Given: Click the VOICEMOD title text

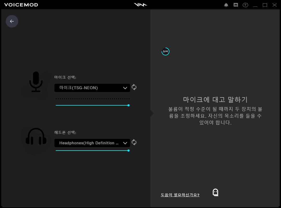Looking at the screenshot, I should click(x=21, y=5).
